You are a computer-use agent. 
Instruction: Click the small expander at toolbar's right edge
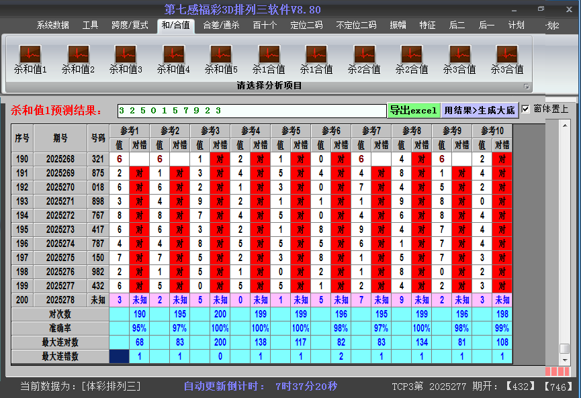pos(527,85)
